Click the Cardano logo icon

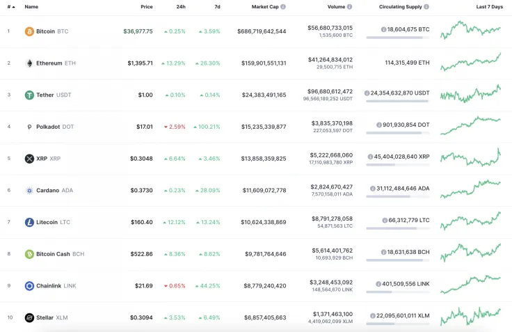[x=29, y=190]
